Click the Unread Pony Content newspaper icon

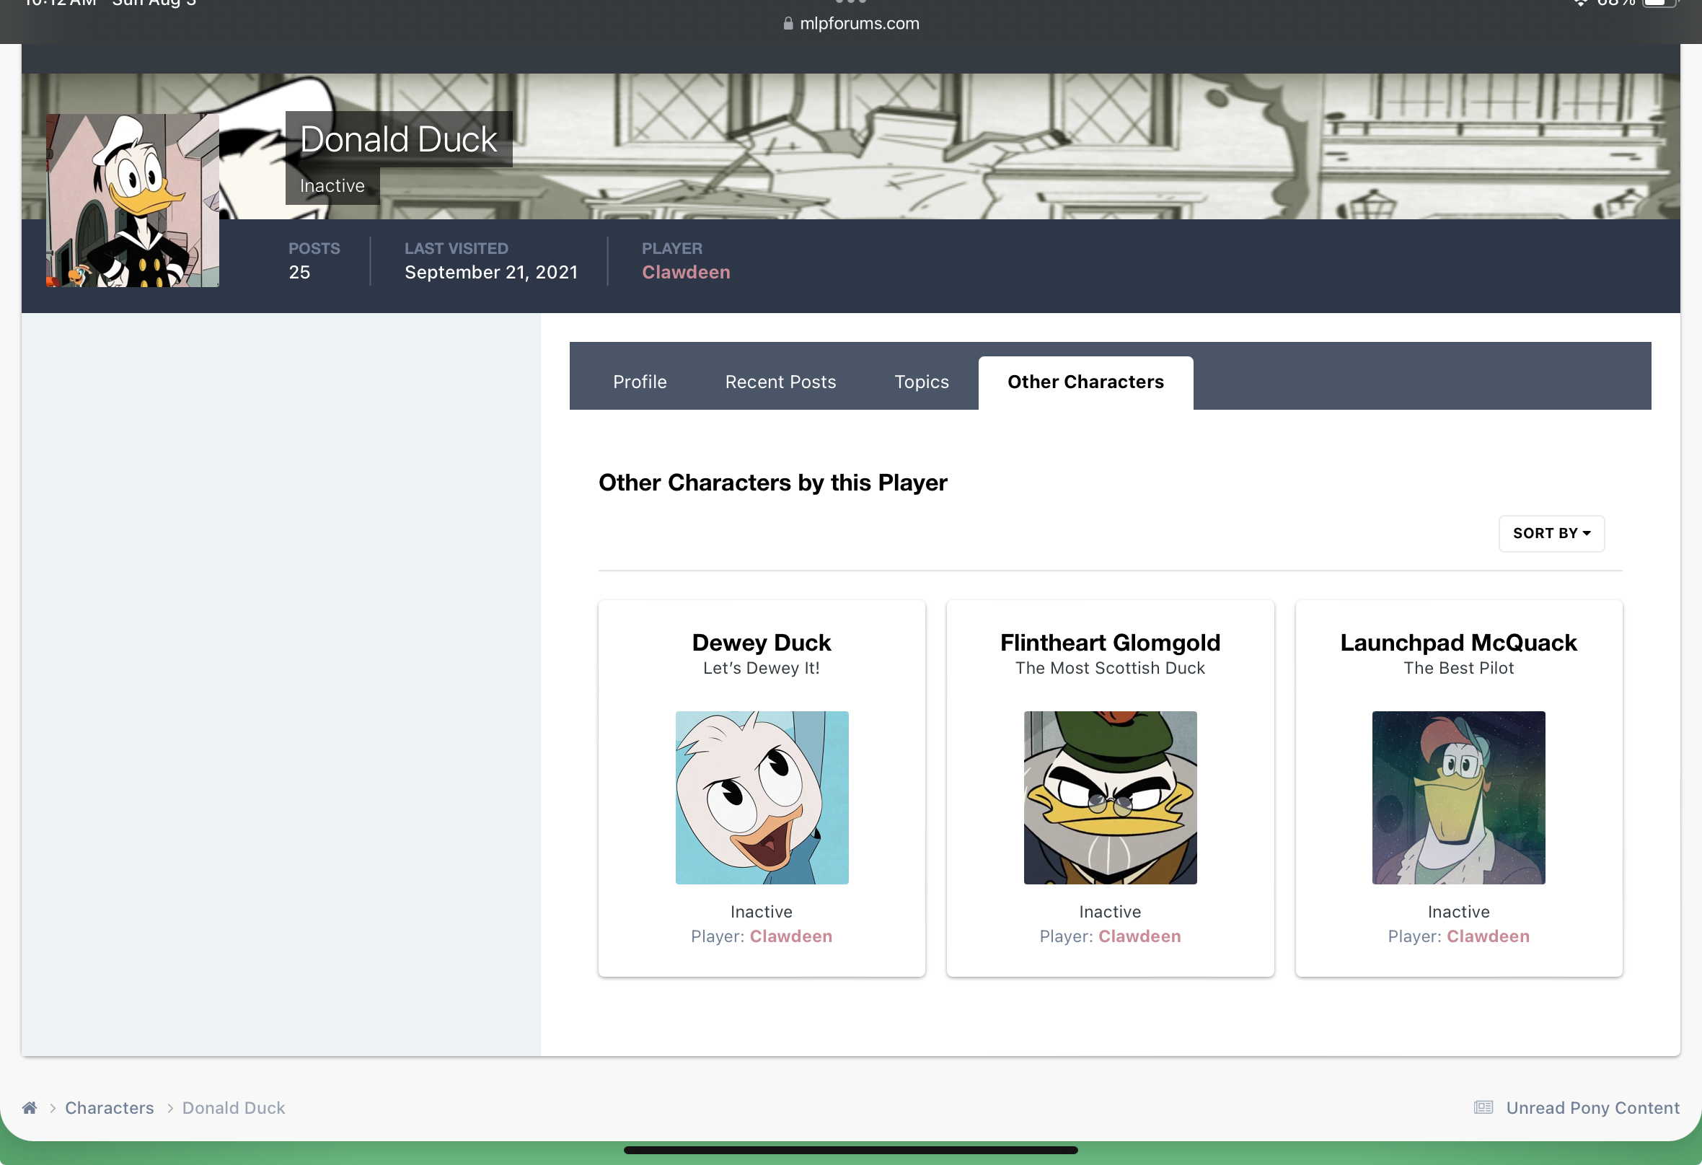[1483, 1108]
